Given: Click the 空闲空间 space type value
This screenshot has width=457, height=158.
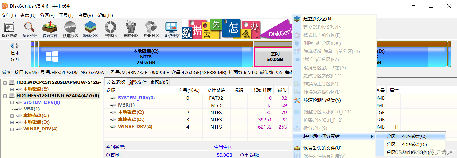Looking at the screenshot, I should coord(223,147).
